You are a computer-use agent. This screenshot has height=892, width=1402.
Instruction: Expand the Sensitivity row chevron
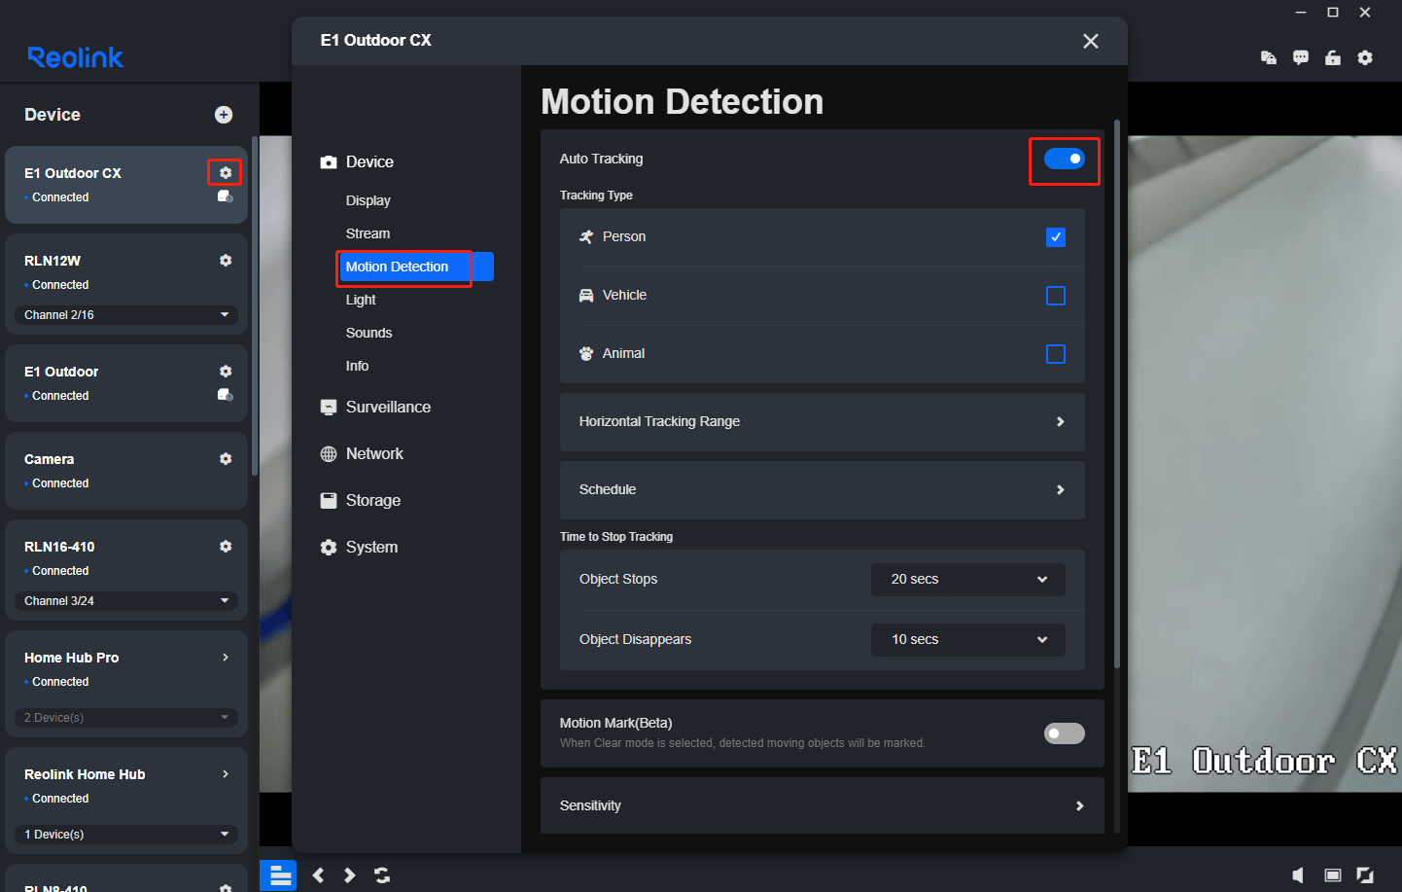coord(1080,806)
